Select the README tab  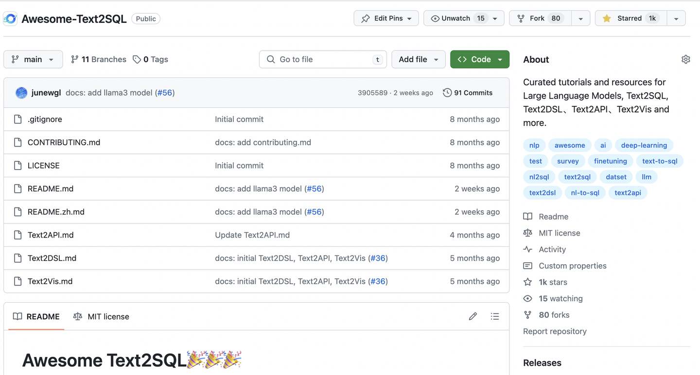tap(36, 317)
